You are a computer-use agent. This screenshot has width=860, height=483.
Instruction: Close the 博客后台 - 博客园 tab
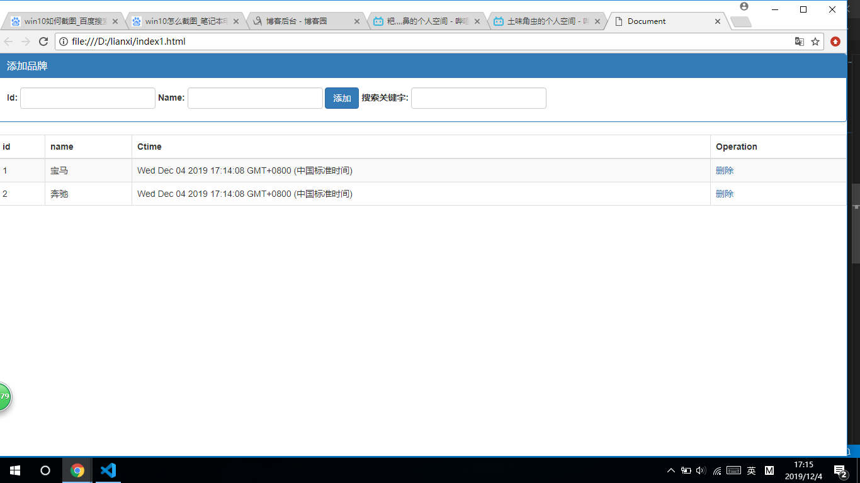[x=357, y=21]
